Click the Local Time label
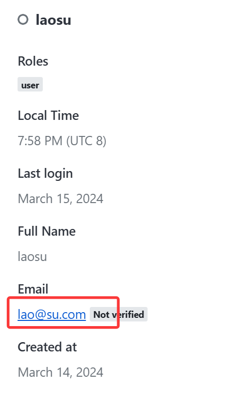243x400 pixels. [x=48, y=115]
